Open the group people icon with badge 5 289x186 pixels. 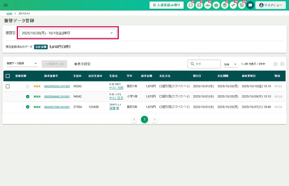pyautogui.click(x=208, y=5)
